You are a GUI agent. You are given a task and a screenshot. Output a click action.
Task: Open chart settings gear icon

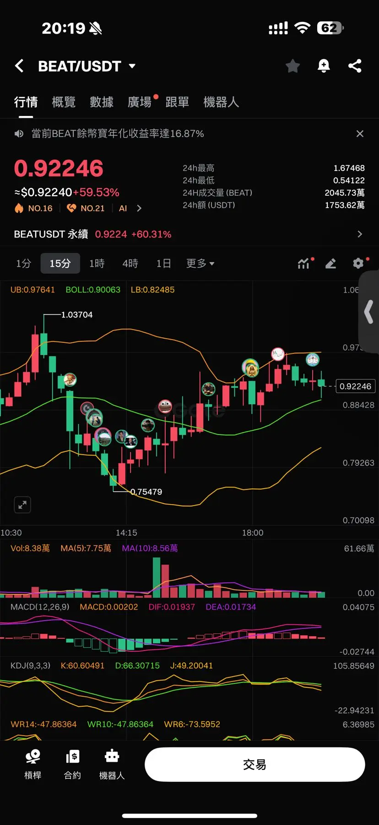pyautogui.click(x=358, y=264)
